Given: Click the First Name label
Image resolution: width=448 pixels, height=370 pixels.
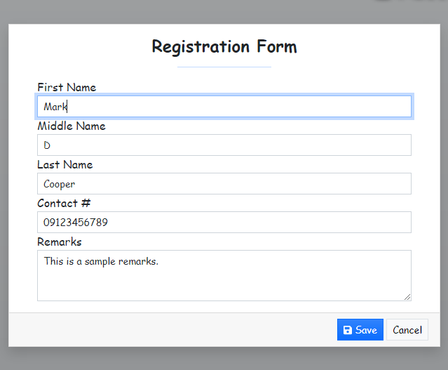Looking at the screenshot, I should point(67,87).
